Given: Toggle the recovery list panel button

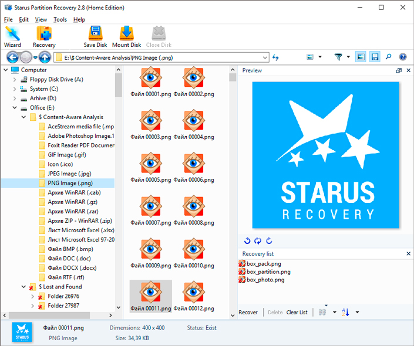Looking at the screenshot, I should click(x=375, y=57).
